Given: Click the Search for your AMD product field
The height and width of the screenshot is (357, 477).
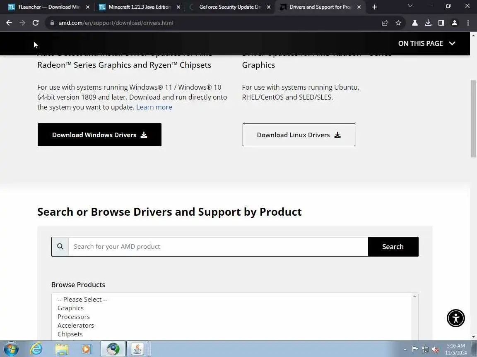Looking at the screenshot, I should pyautogui.click(x=218, y=247).
